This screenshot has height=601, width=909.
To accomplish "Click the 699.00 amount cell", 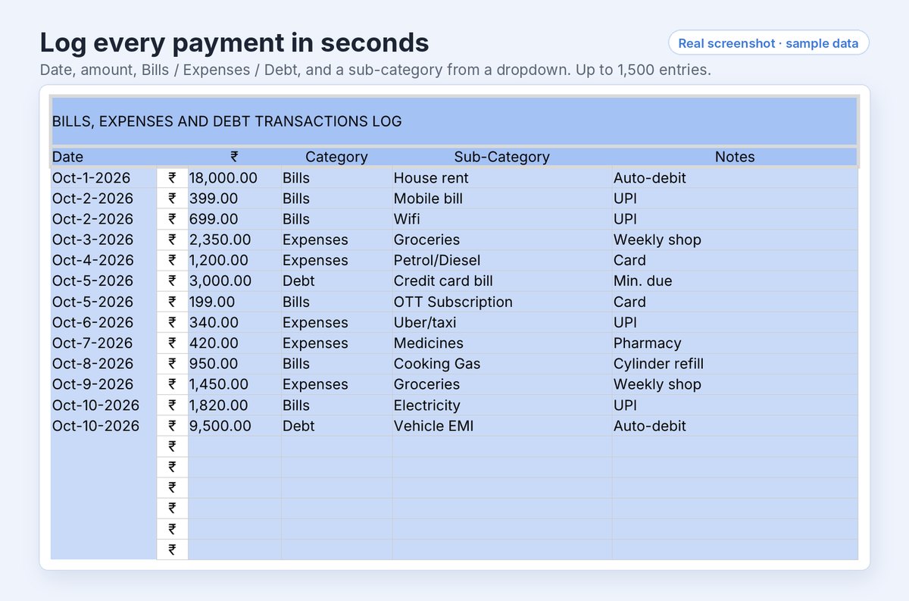I will coord(234,219).
